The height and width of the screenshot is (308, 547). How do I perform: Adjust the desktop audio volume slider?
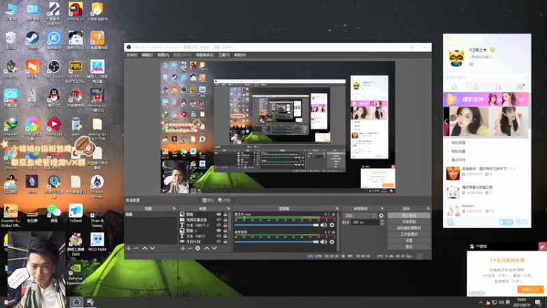pyautogui.click(x=277, y=242)
